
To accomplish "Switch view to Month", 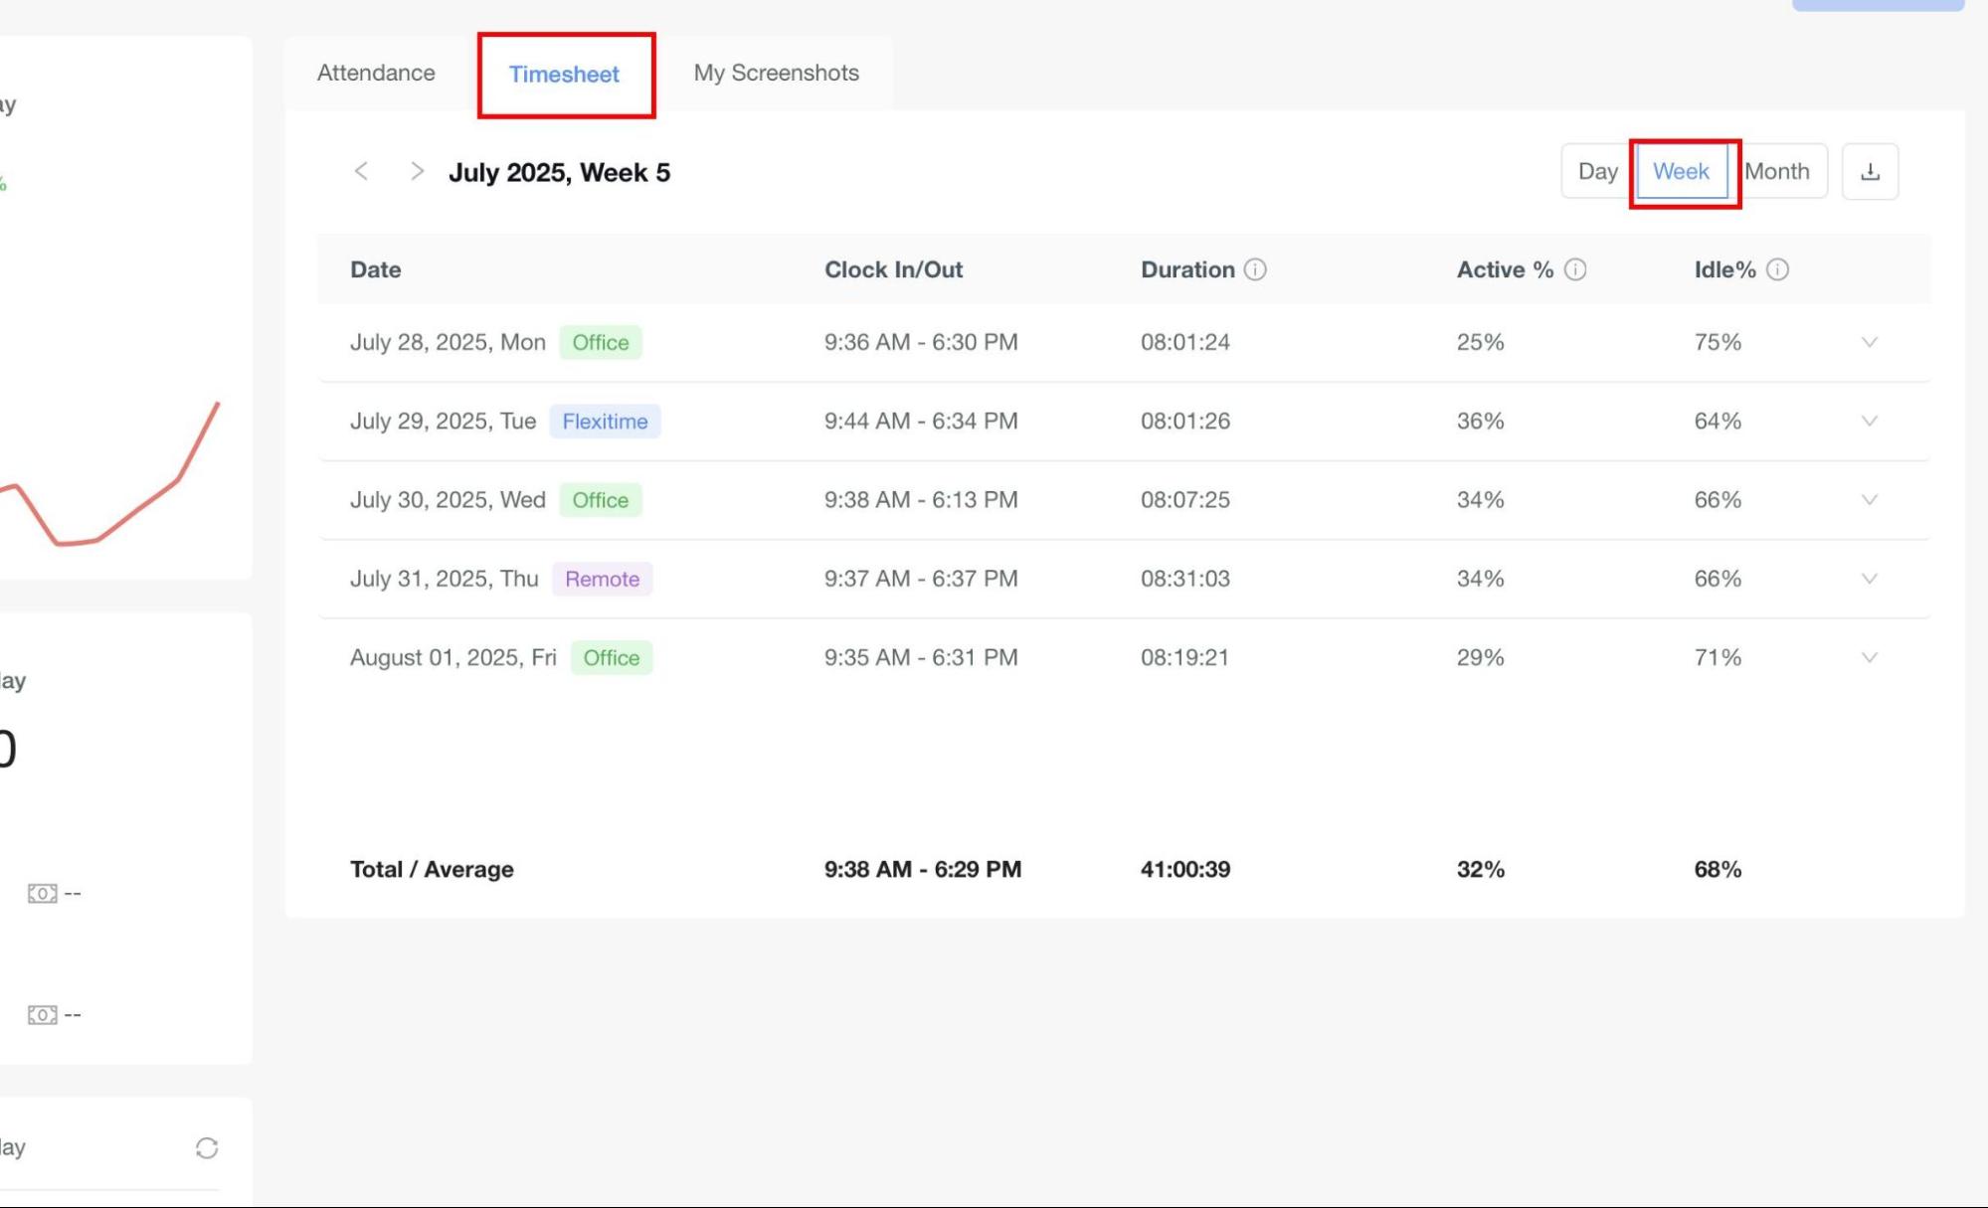I will 1777,172.
